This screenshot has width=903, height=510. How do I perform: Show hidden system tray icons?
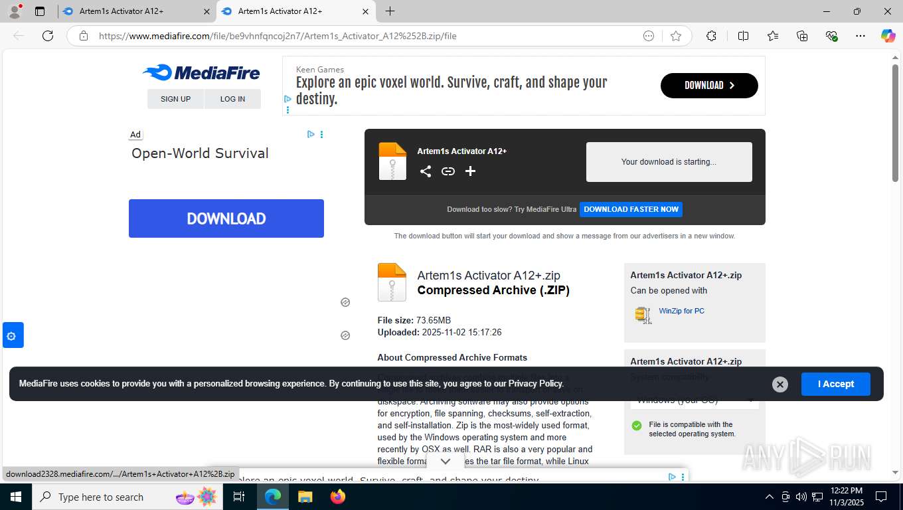(x=770, y=497)
